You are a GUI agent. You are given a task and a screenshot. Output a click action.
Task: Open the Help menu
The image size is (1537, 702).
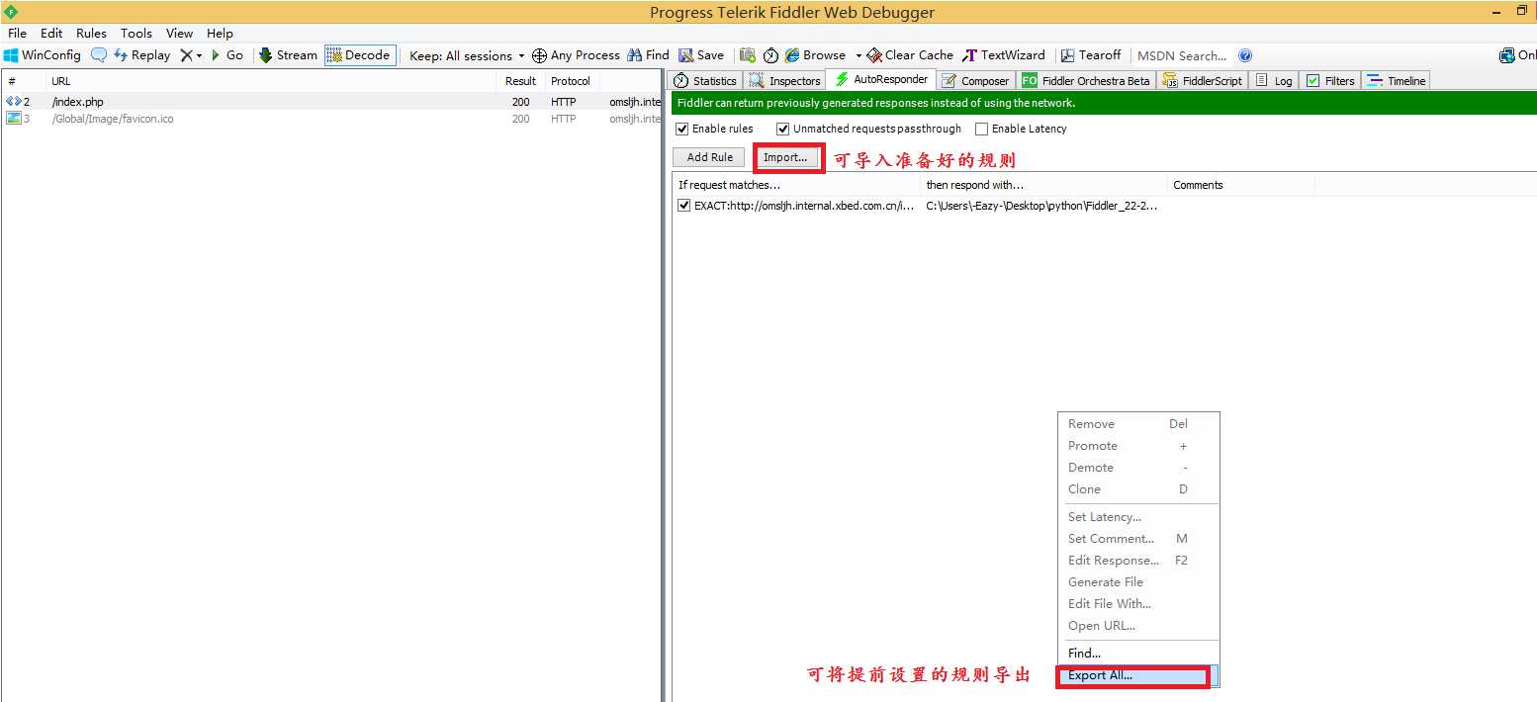(x=221, y=33)
